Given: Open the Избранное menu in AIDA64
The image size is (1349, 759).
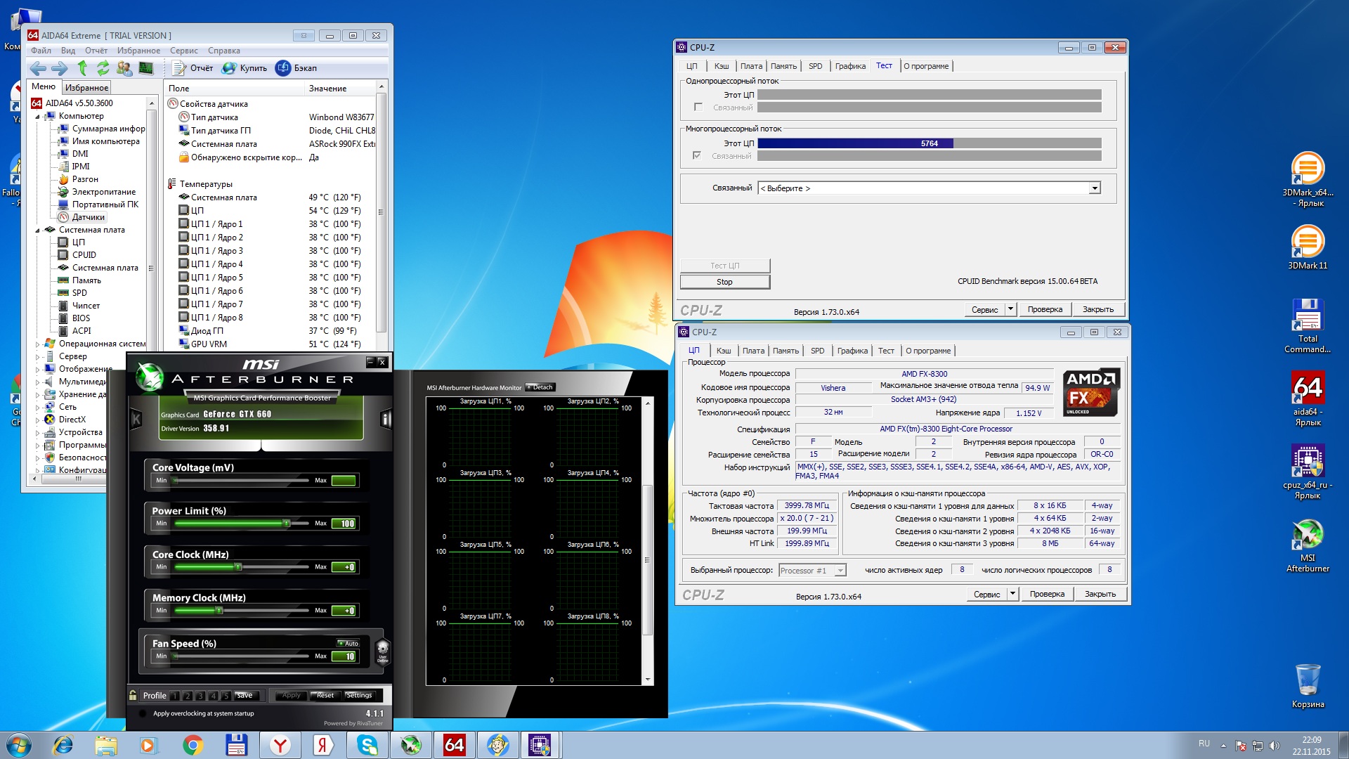Looking at the screenshot, I should pos(138,51).
